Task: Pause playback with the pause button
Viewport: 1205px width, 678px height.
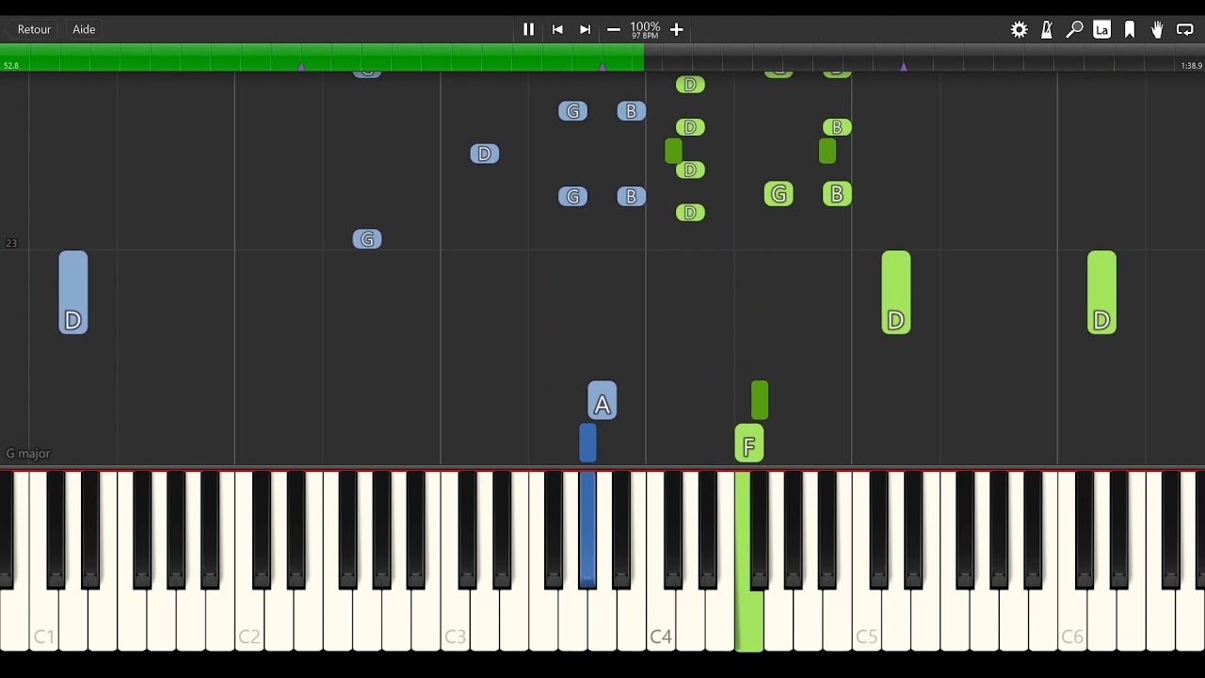Action: (528, 29)
